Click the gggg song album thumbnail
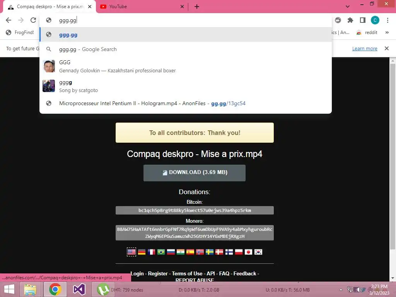Image resolution: width=396 pixels, height=297 pixels. click(x=49, y=86)
